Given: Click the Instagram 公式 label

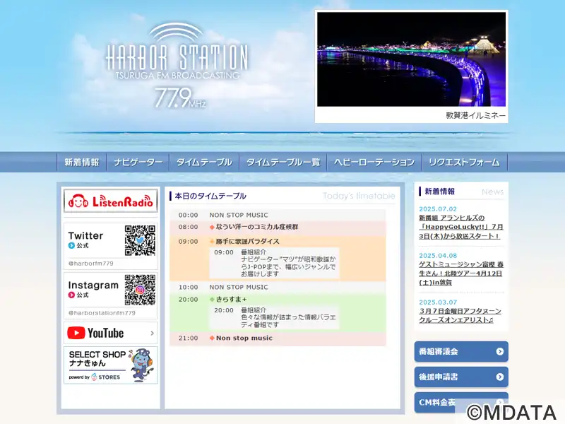Looking at the screenshot, I should coord(83,295).
